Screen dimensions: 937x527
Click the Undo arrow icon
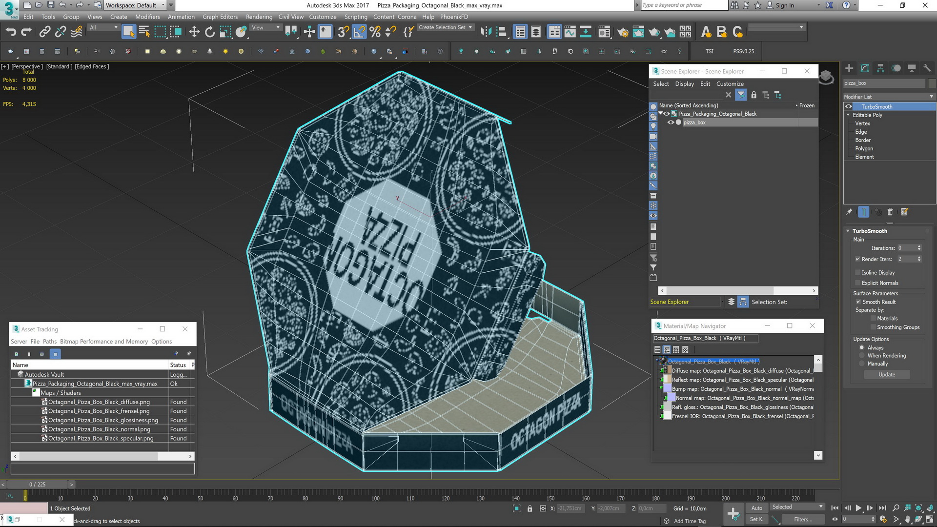[11, 32]
